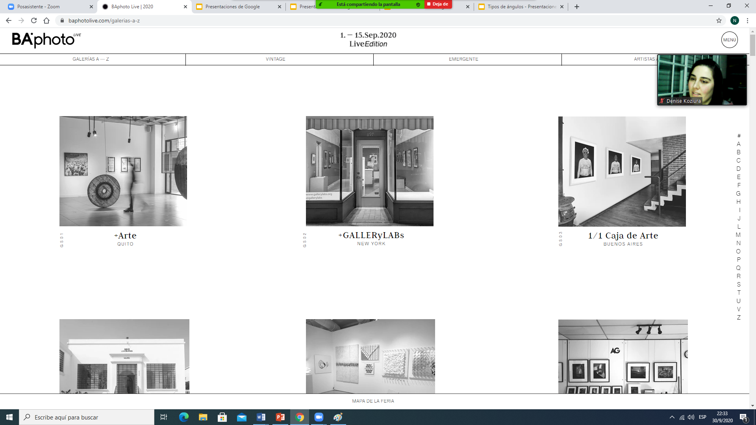This screenshot has width=756, height=425.
Task: Open Zoom app in taskbar
Action: point(319,417)
